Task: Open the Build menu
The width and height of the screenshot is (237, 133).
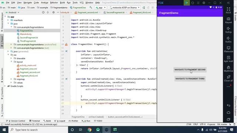Action: pyautogui.click(x=63, y=3)
